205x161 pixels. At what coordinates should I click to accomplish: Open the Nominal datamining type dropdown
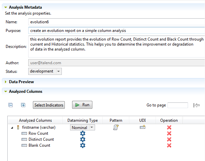pos(92,127)
